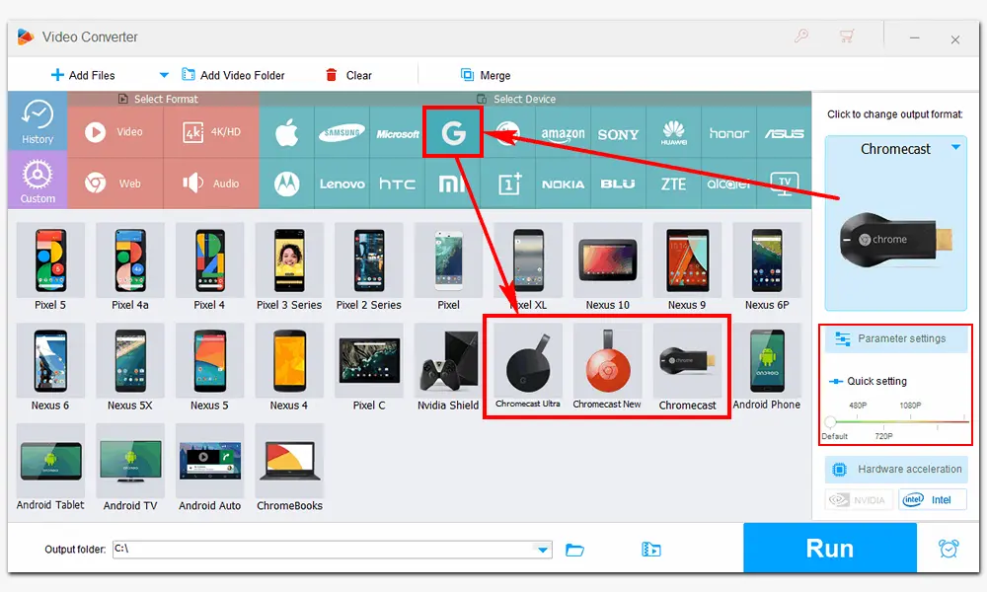This screenshot has height=592, width=987.
Task: Open the output folder browse icon
Action: [x=575, y=550]
